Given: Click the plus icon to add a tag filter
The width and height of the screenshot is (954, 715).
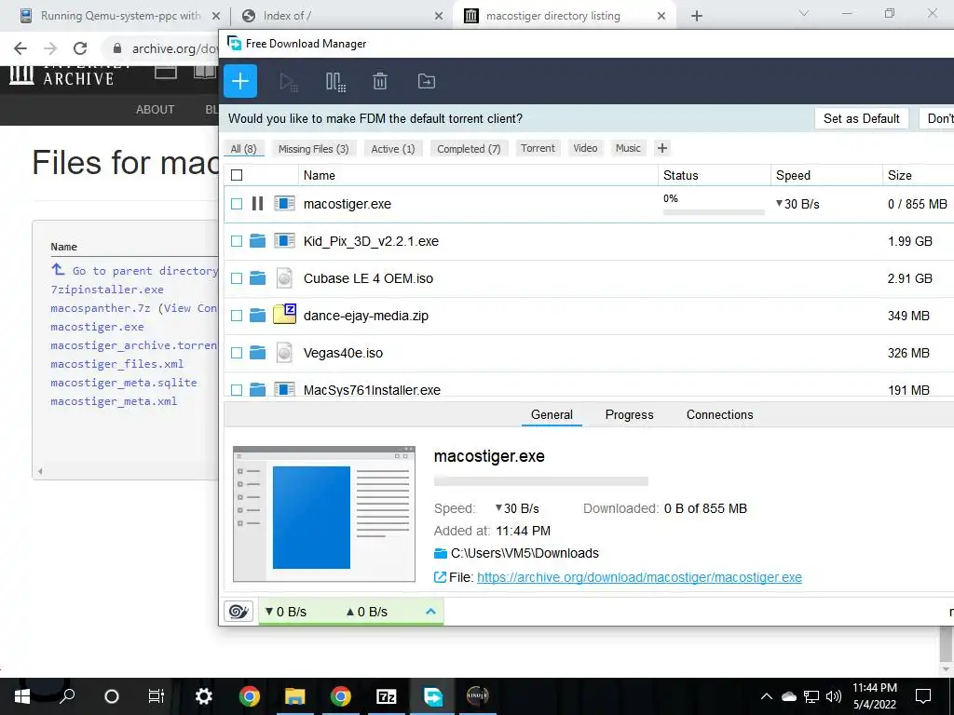Looking at the screenshot, I should click(x=662, y=148).
